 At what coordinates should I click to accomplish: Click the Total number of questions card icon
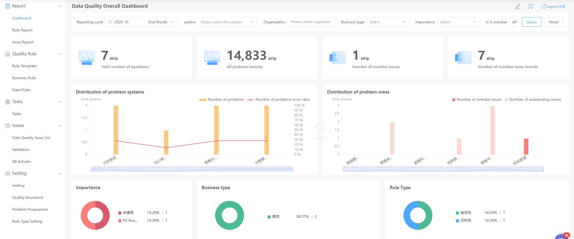coord(86,58)
